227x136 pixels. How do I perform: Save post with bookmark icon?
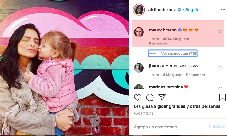(x=223, y=97)
